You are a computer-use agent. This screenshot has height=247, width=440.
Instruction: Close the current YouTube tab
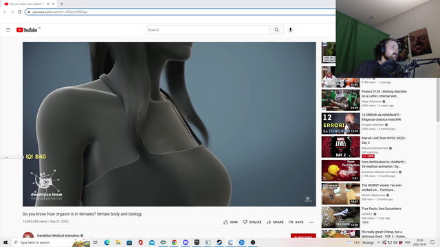[x=53, y=4]
